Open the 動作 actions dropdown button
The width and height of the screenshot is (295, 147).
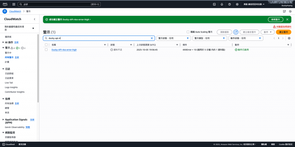pyautogui.click(x=268, y=32)
